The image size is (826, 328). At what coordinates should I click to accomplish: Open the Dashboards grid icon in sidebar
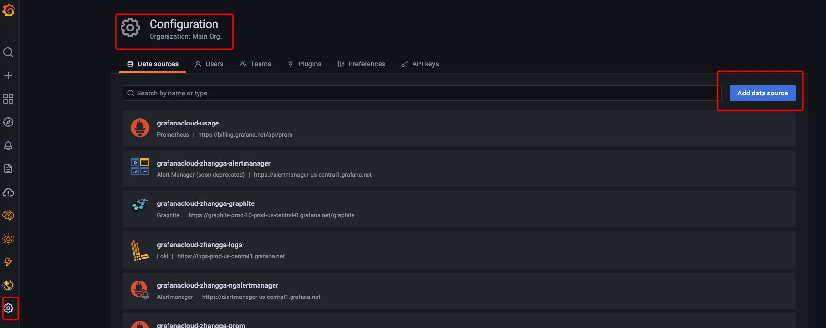coord(8,99)
